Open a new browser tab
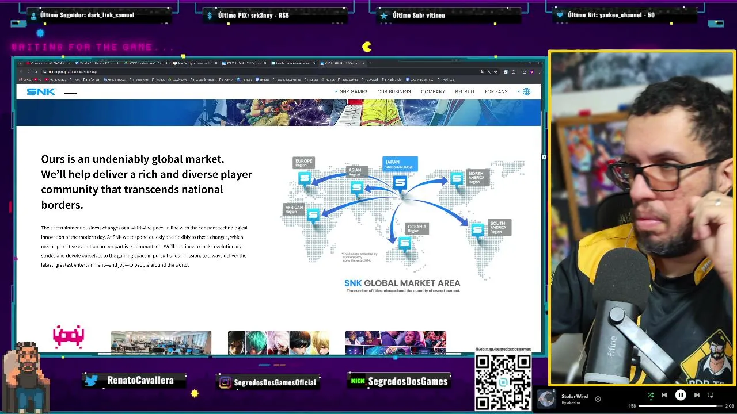Image resolution: width=737 pixels, height=414 pixels. click(371, 63)
